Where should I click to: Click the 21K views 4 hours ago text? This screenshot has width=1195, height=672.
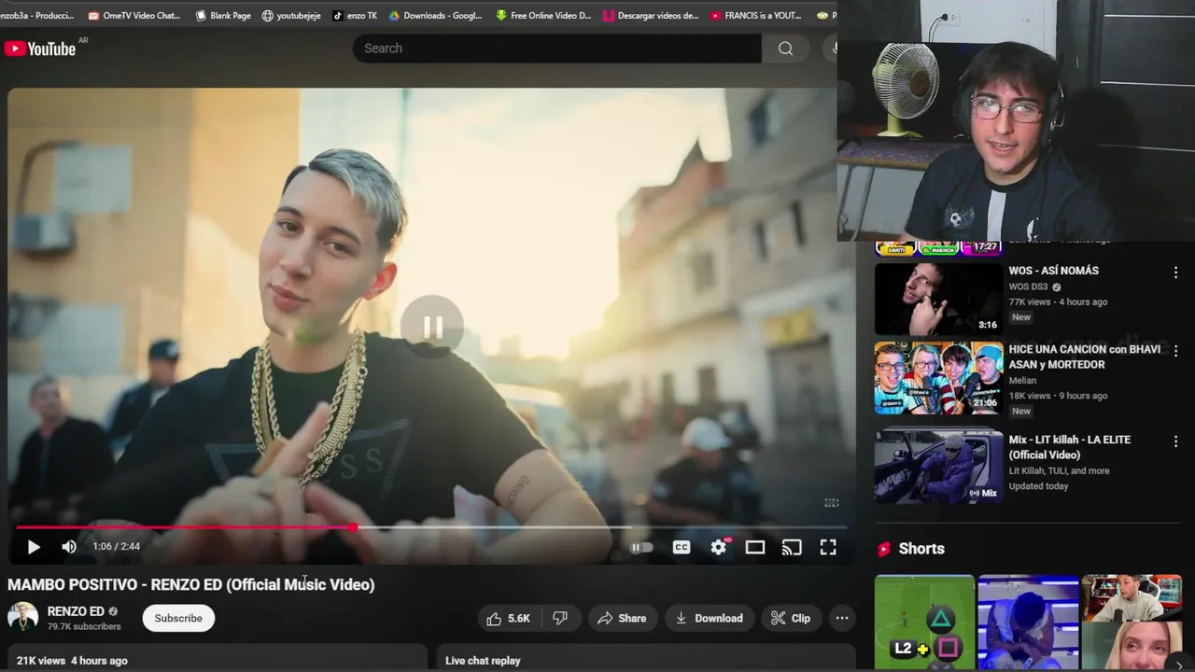[x=72, y=661]
